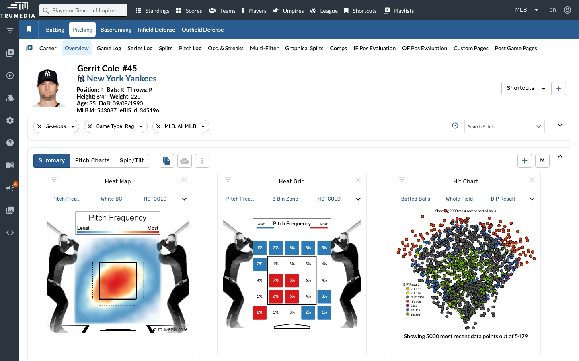The image size is (579, 361).
Task: Expand the MLB, All MiLB dropdown arrow
Action: coord(203,126)
